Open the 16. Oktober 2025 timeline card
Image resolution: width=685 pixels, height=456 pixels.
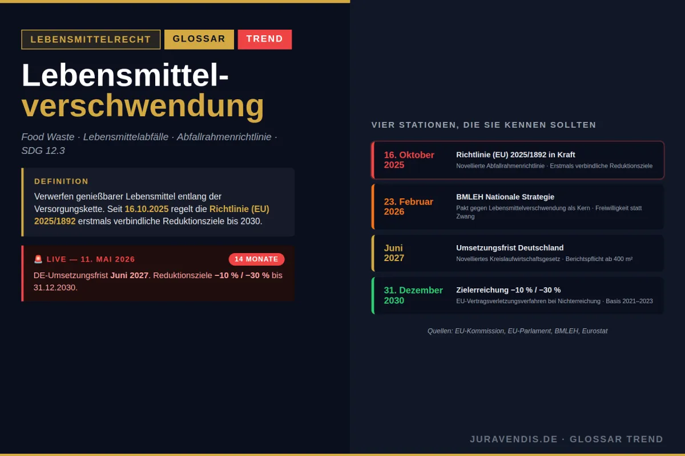[518, 160]
